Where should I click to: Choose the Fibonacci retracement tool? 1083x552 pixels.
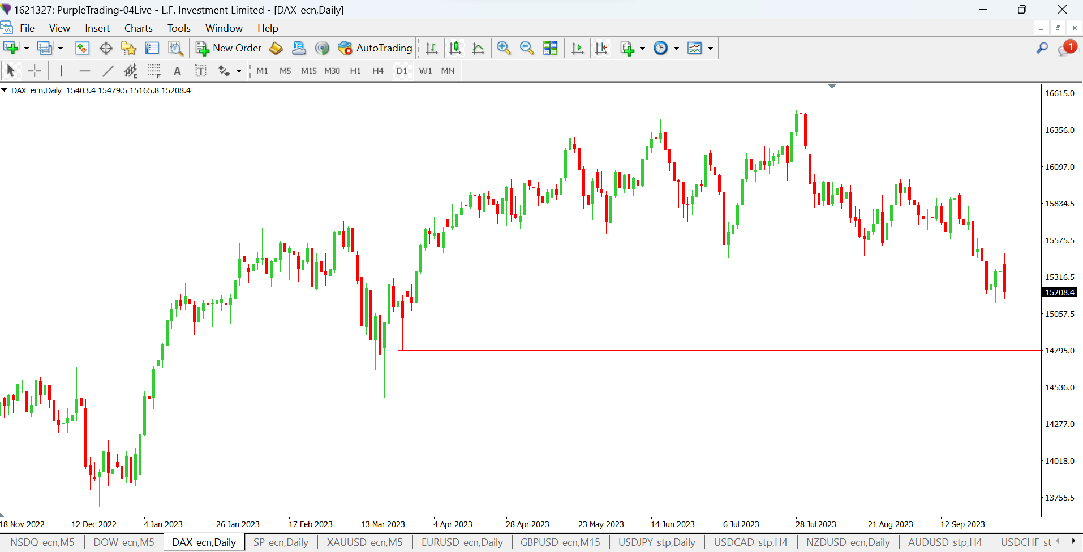[154, 71]
